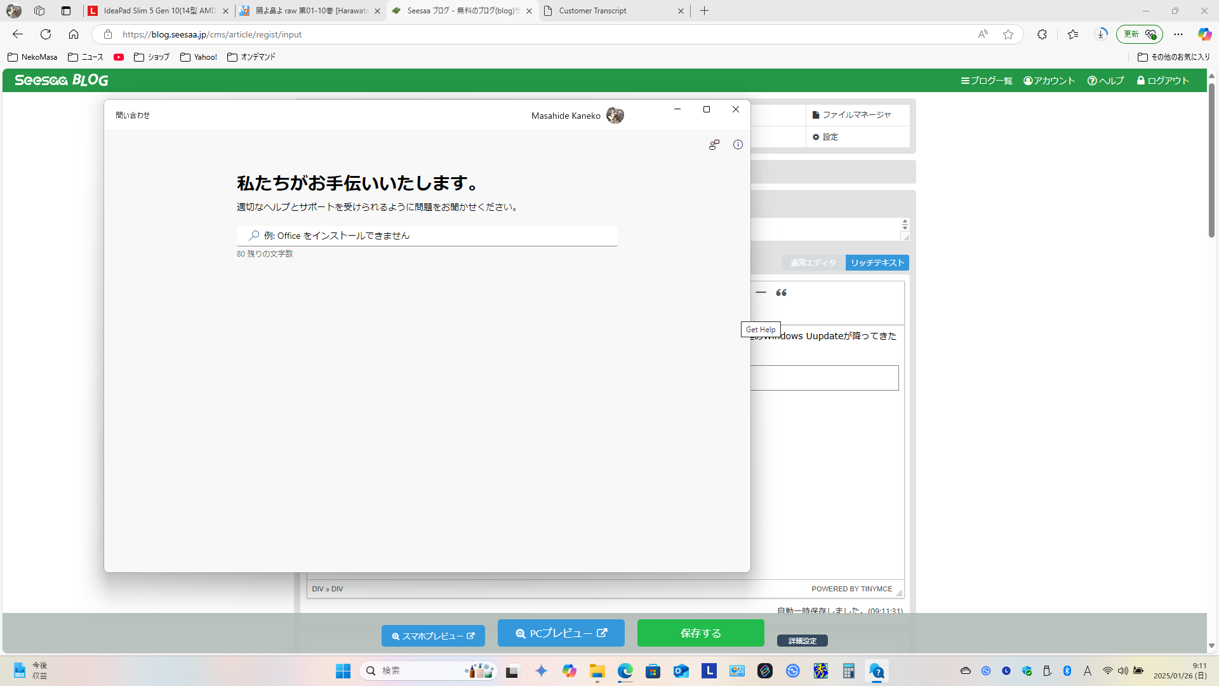Open the Windows Security tray icon
This screenshot has width=1219, height=686.
(1027, 671)
